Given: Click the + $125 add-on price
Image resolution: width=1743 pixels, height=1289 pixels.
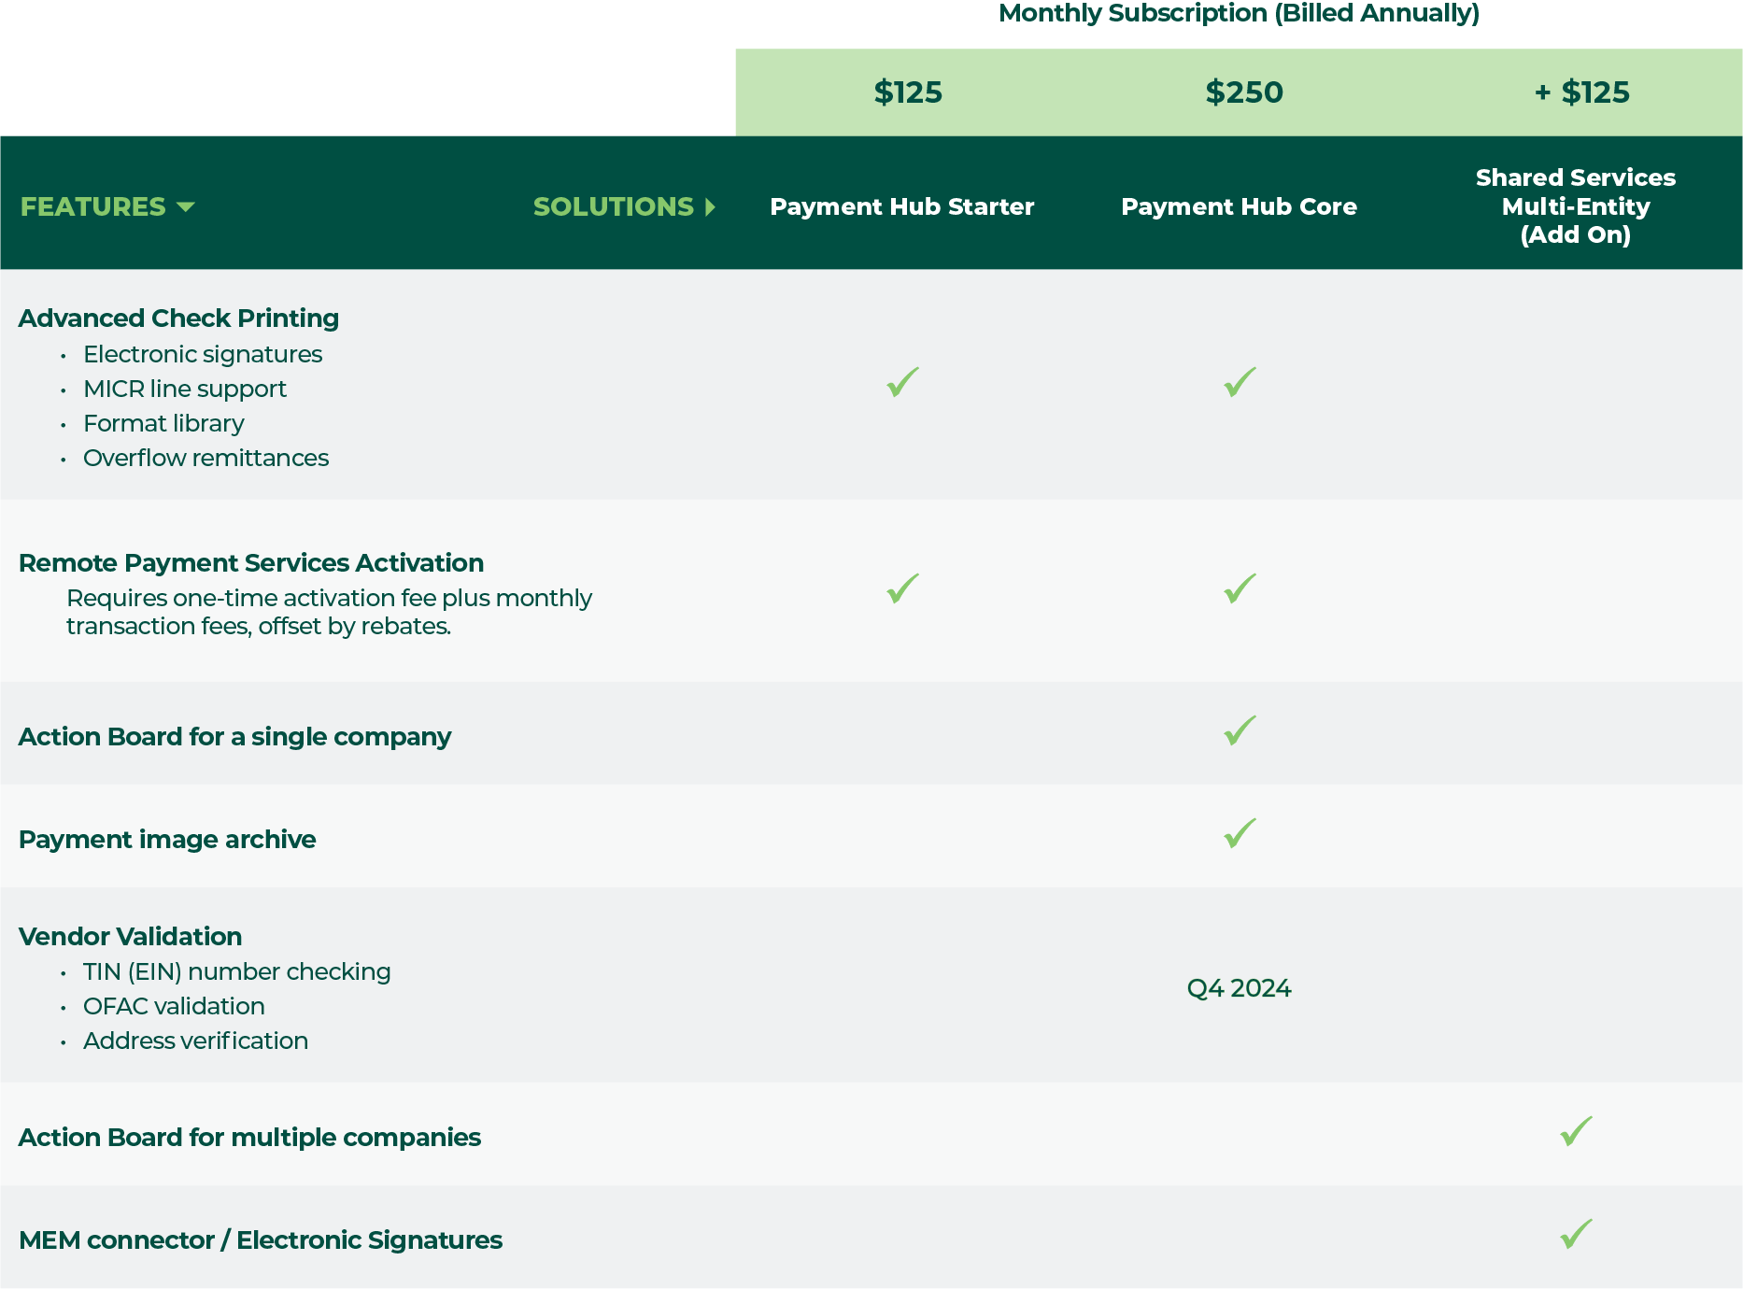Looking at the screenshot, I should 1582,92.
